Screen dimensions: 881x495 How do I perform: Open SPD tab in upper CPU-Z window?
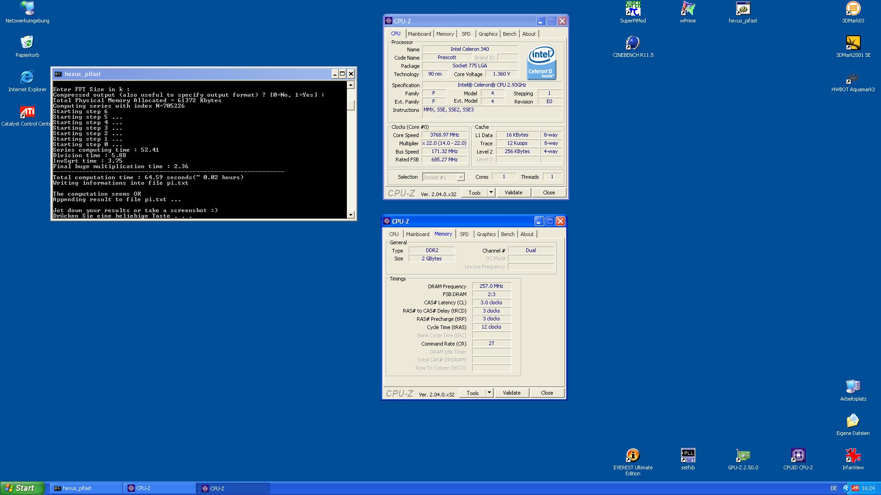pyautogui.click(x=466, y=34)
